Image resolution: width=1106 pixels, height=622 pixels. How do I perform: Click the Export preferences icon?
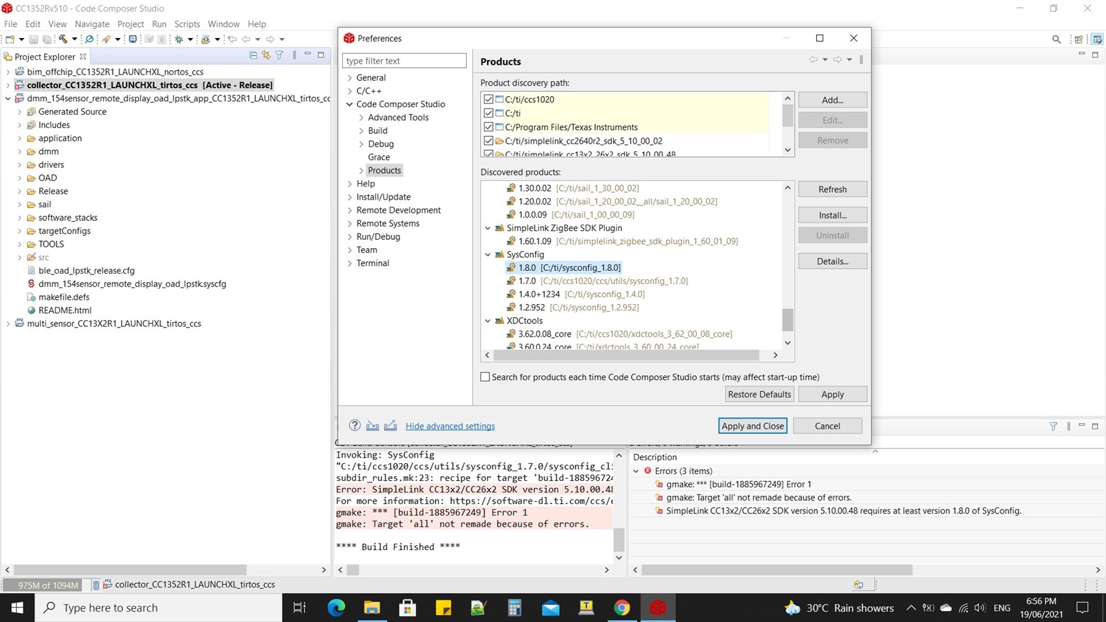(391, 426)
